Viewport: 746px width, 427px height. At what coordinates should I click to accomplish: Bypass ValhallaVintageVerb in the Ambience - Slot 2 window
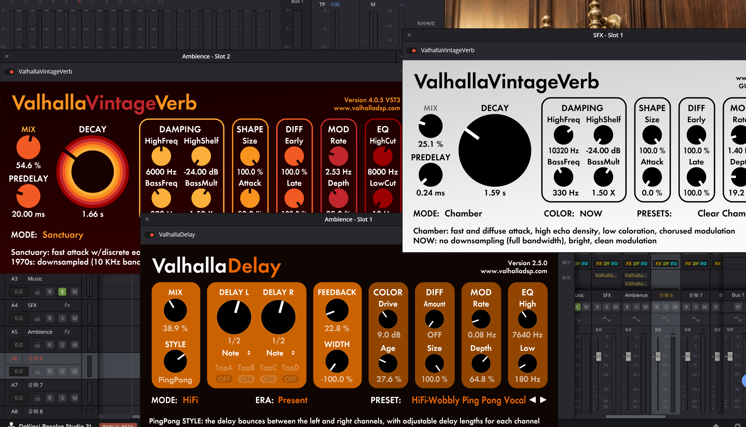tap(9, 72)
